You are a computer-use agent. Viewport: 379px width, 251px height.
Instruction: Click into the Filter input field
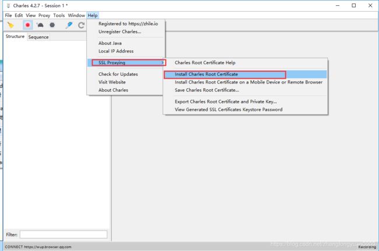coord(64,235)
